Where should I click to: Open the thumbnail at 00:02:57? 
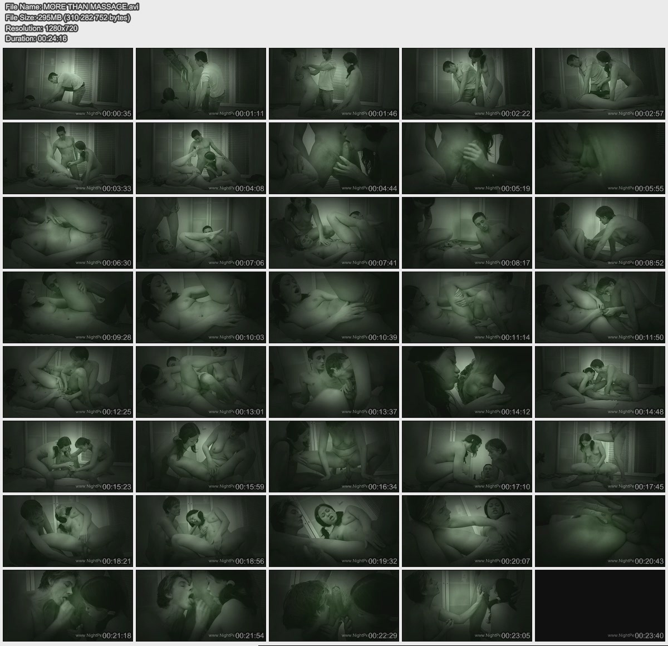600,83
